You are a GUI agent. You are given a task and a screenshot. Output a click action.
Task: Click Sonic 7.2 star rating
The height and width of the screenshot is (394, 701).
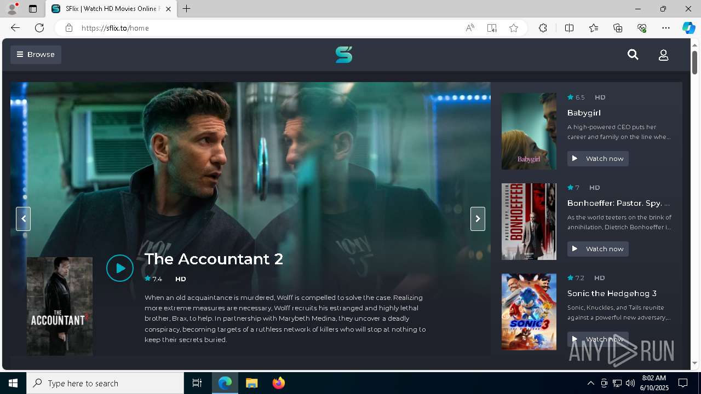[576, 278]
